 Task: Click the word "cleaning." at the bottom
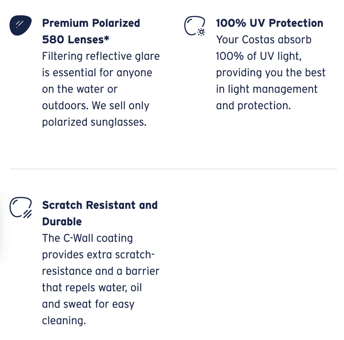coord(64,320)
